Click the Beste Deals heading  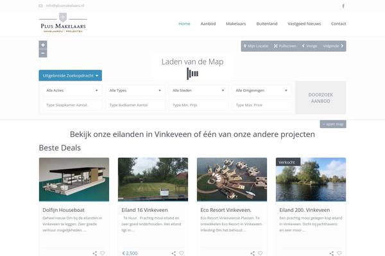60,148
